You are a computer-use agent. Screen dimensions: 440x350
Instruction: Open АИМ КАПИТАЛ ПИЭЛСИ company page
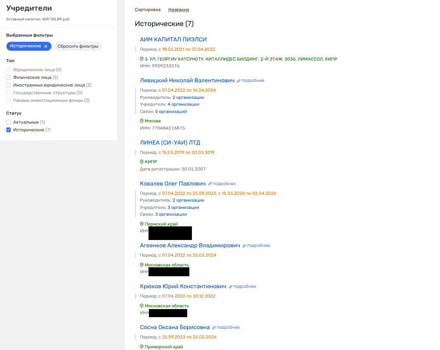[x=173, y=39]
